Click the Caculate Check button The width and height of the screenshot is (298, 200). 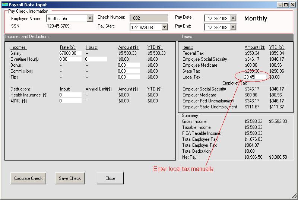click(28, 178)
